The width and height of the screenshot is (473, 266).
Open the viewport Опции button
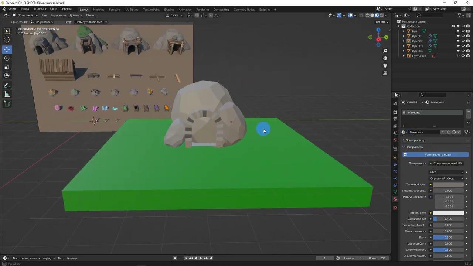pos(382,22)
